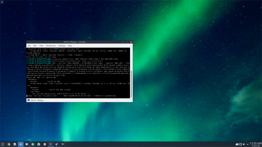The height and width of the screenshot is (147, 262).
Task: Launch Google Chrome from the taskbar
Action: [9, 144]
